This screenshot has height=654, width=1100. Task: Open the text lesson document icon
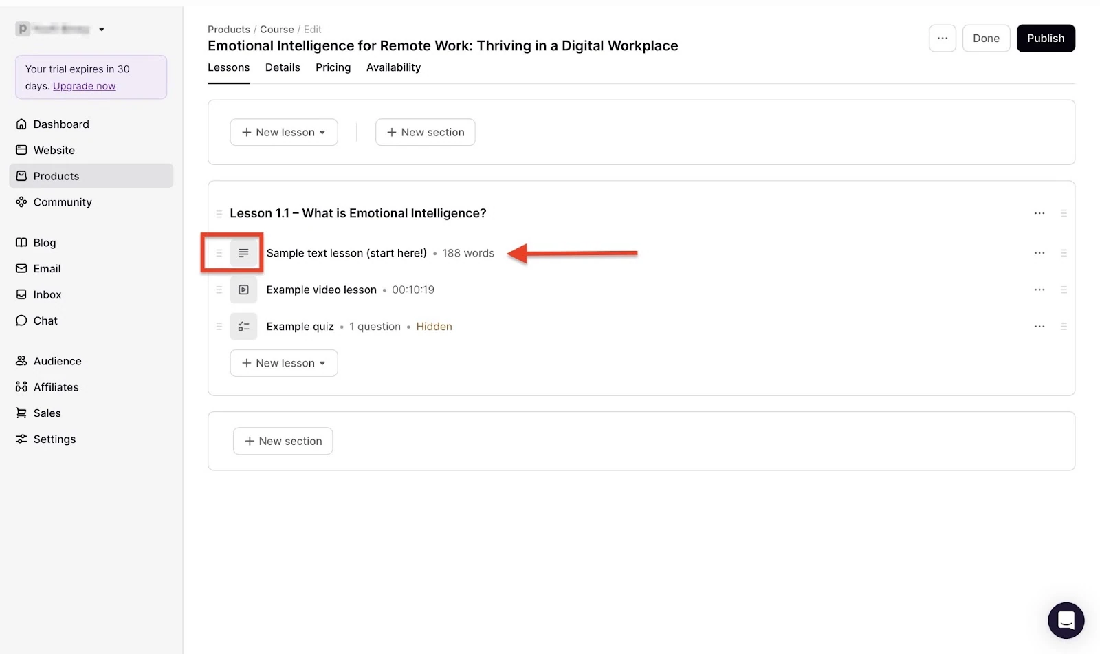243,253
